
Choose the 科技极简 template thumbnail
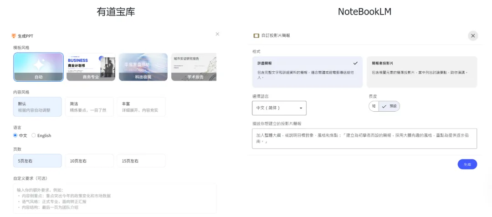coord(143,67)
